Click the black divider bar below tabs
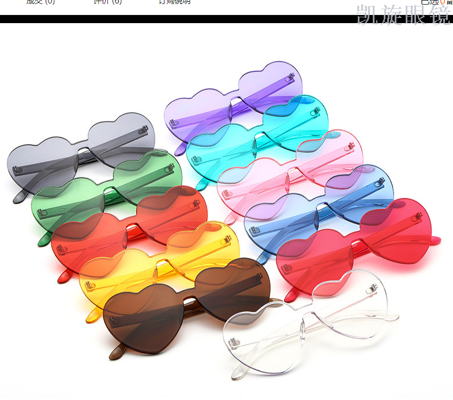The height and width of the screenshot is (400, 453). click(x=173, y=19)
